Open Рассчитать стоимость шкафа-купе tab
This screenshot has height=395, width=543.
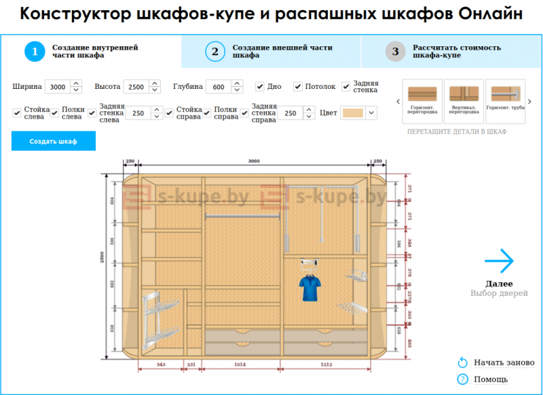451,52
